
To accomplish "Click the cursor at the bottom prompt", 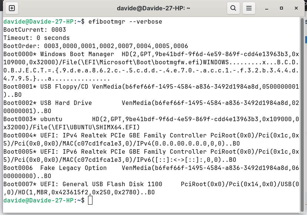I will (90, 200).
